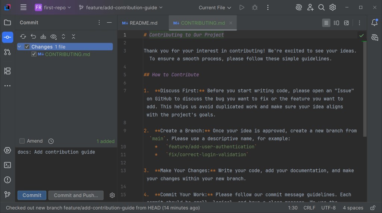Enable the Amend checkbox
The width and height of the screenshot is (382, 213).
coord(22,141)
